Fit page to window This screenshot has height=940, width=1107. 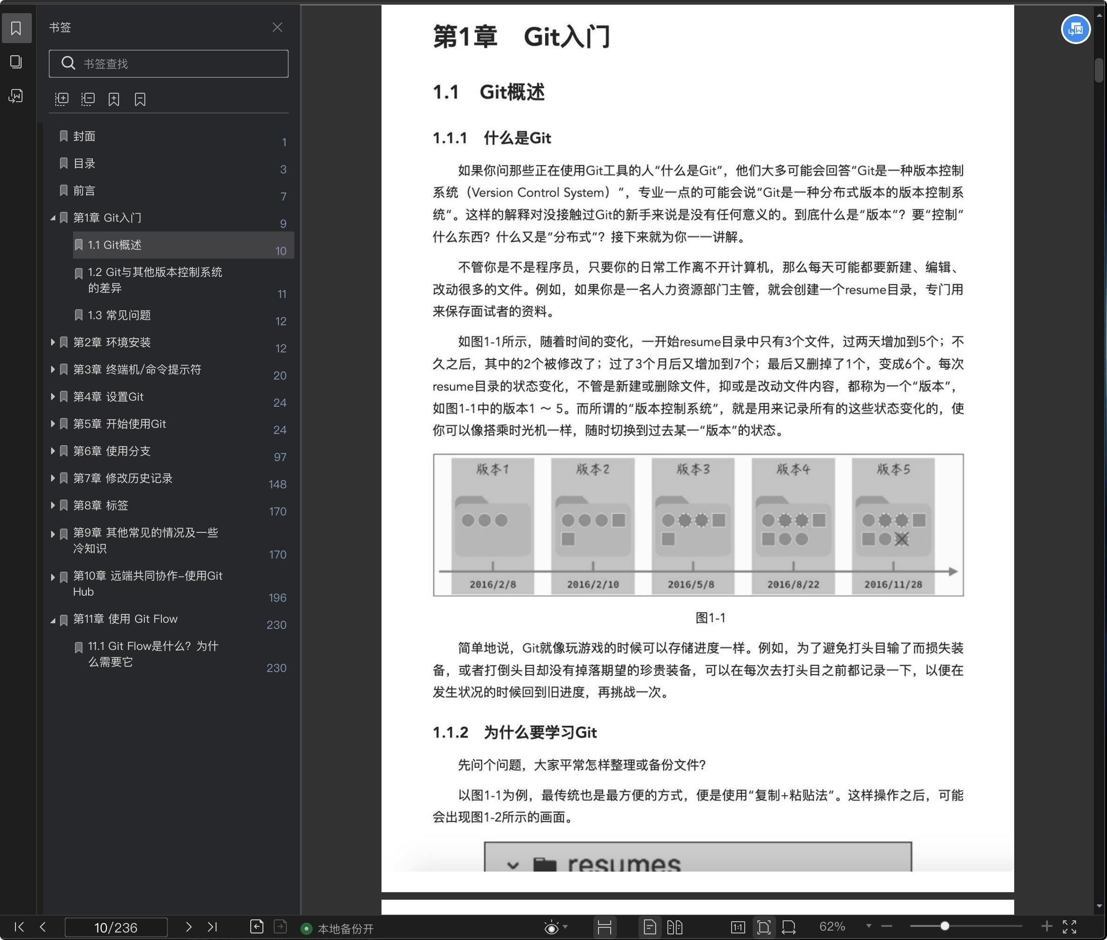coord(764,927)
